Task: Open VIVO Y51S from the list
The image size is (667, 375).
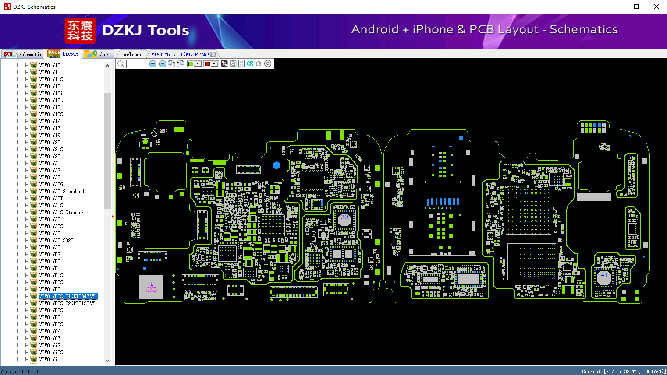Action: click(51, 275)
